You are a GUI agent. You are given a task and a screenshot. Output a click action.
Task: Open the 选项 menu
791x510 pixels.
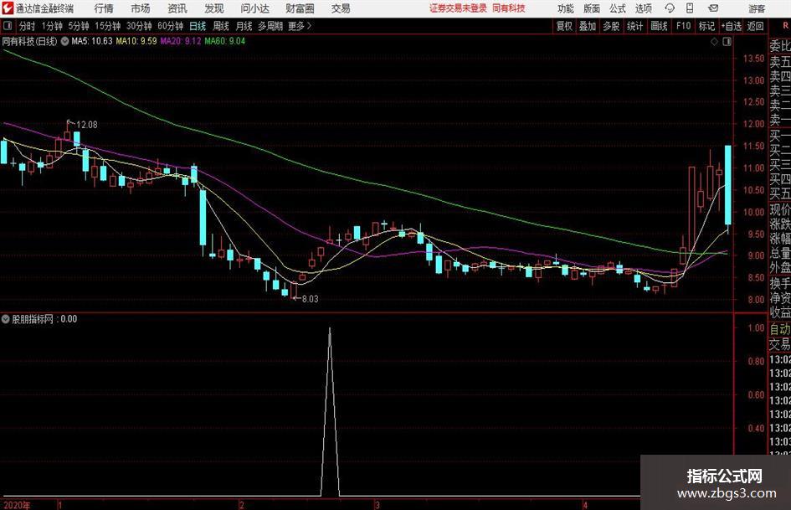point(643,8)
